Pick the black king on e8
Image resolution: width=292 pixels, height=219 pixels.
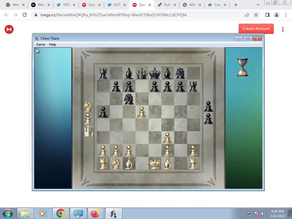(x=155, y=73)
